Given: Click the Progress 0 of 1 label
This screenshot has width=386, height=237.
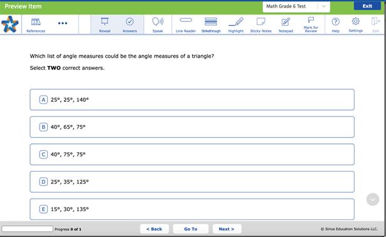Looking at the screenshot, I should 68,229.
